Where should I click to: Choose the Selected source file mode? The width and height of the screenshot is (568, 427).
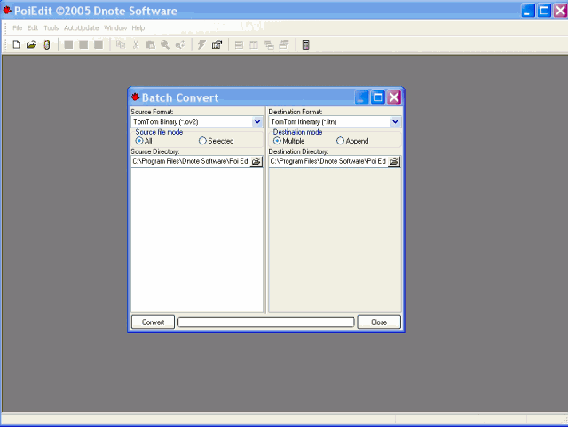coord(203,141)
